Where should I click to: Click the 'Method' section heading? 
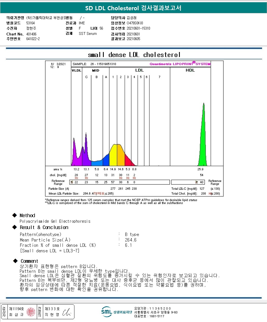click(x=27, y=215)
